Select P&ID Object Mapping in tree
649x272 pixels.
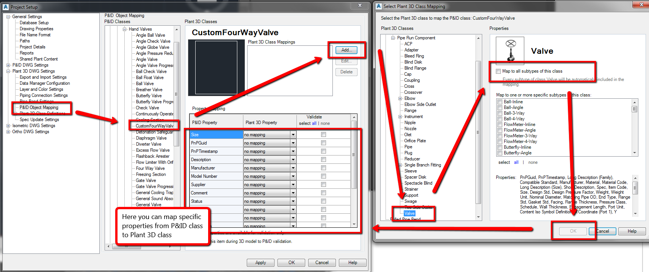click(39, 107)
